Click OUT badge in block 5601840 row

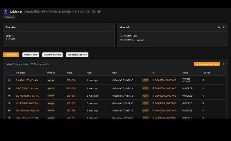[146, 80]
